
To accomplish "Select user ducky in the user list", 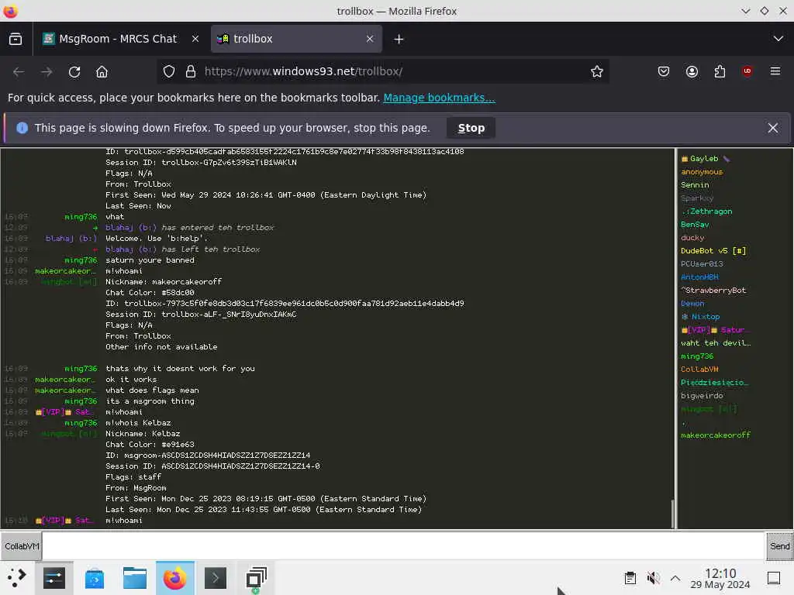I will pos(692,238).
